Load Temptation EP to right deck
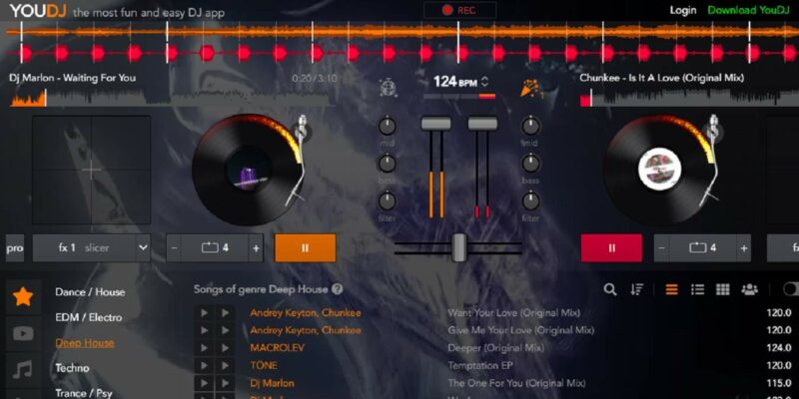The width and height of the screenshot is (799, 399). point(226,365)
